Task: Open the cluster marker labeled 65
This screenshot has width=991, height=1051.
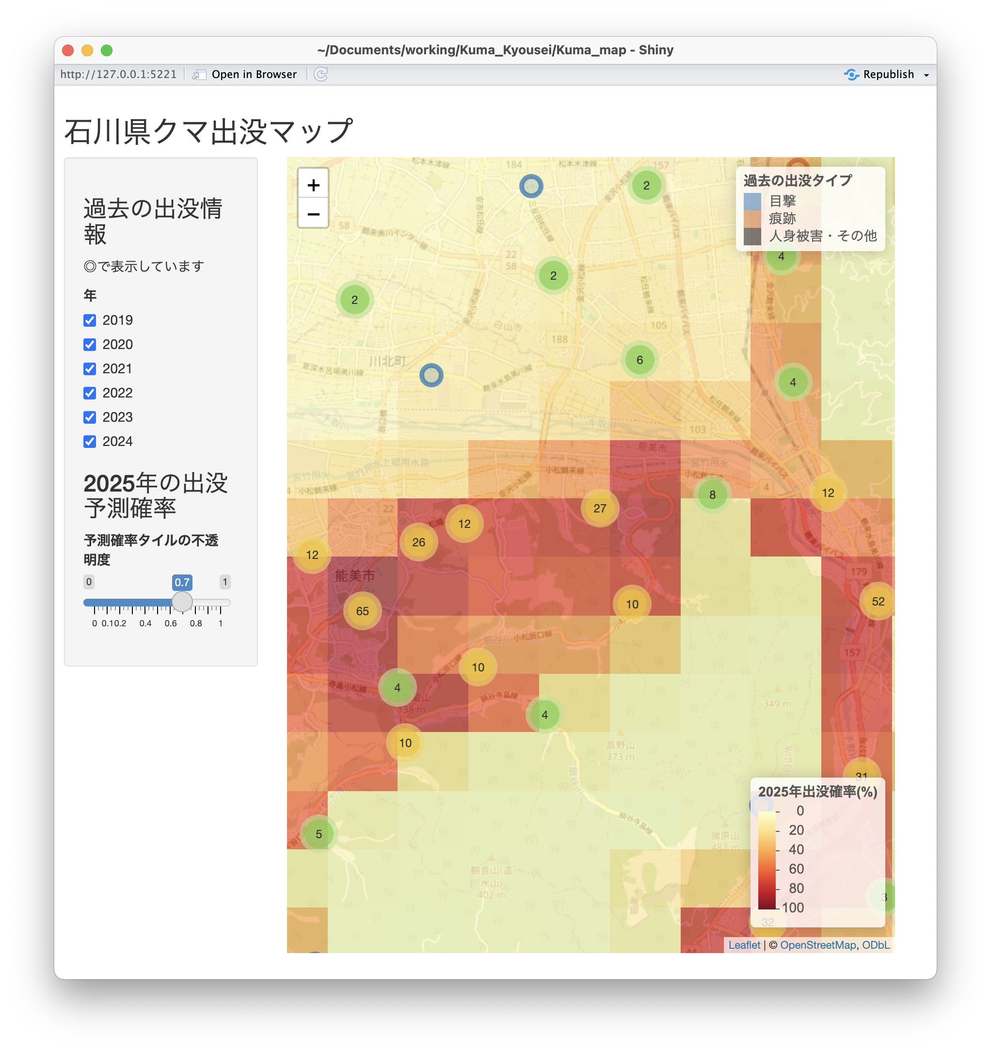Action: pyautogui.click(x=362, y=611)
